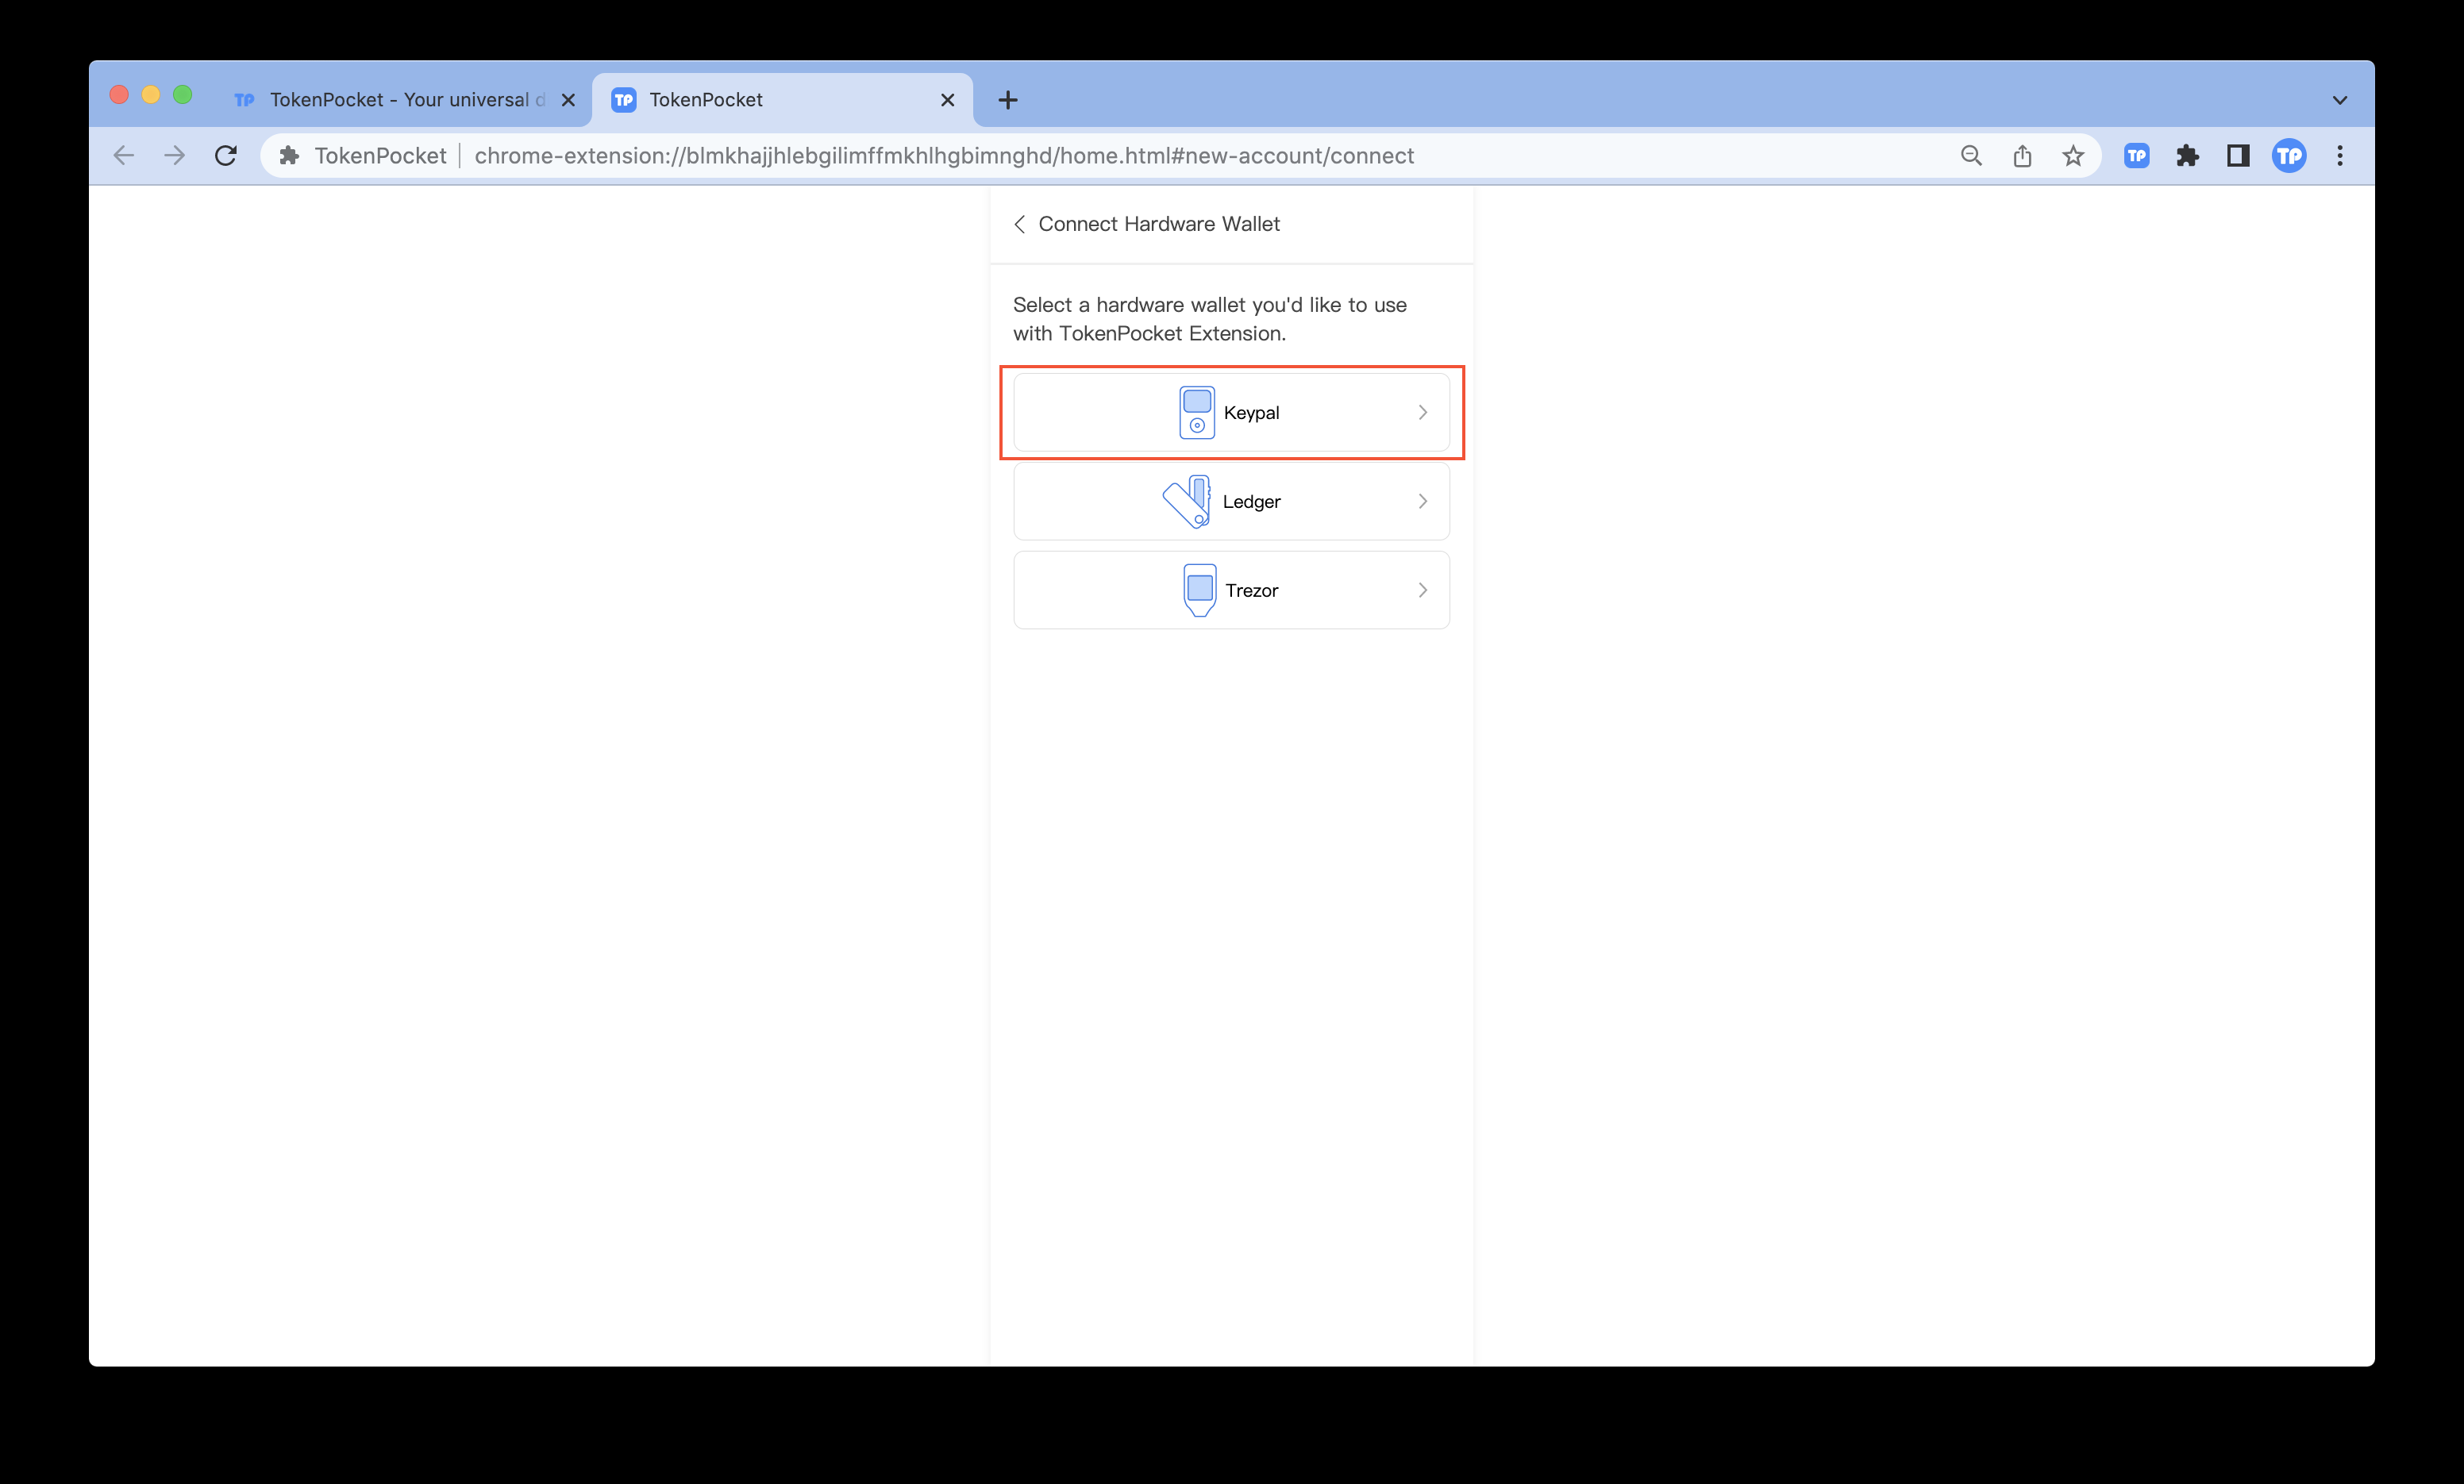Reload the current page
Image resolution: width=2464 pixels, height=1484 pixels.
[226, 156]
